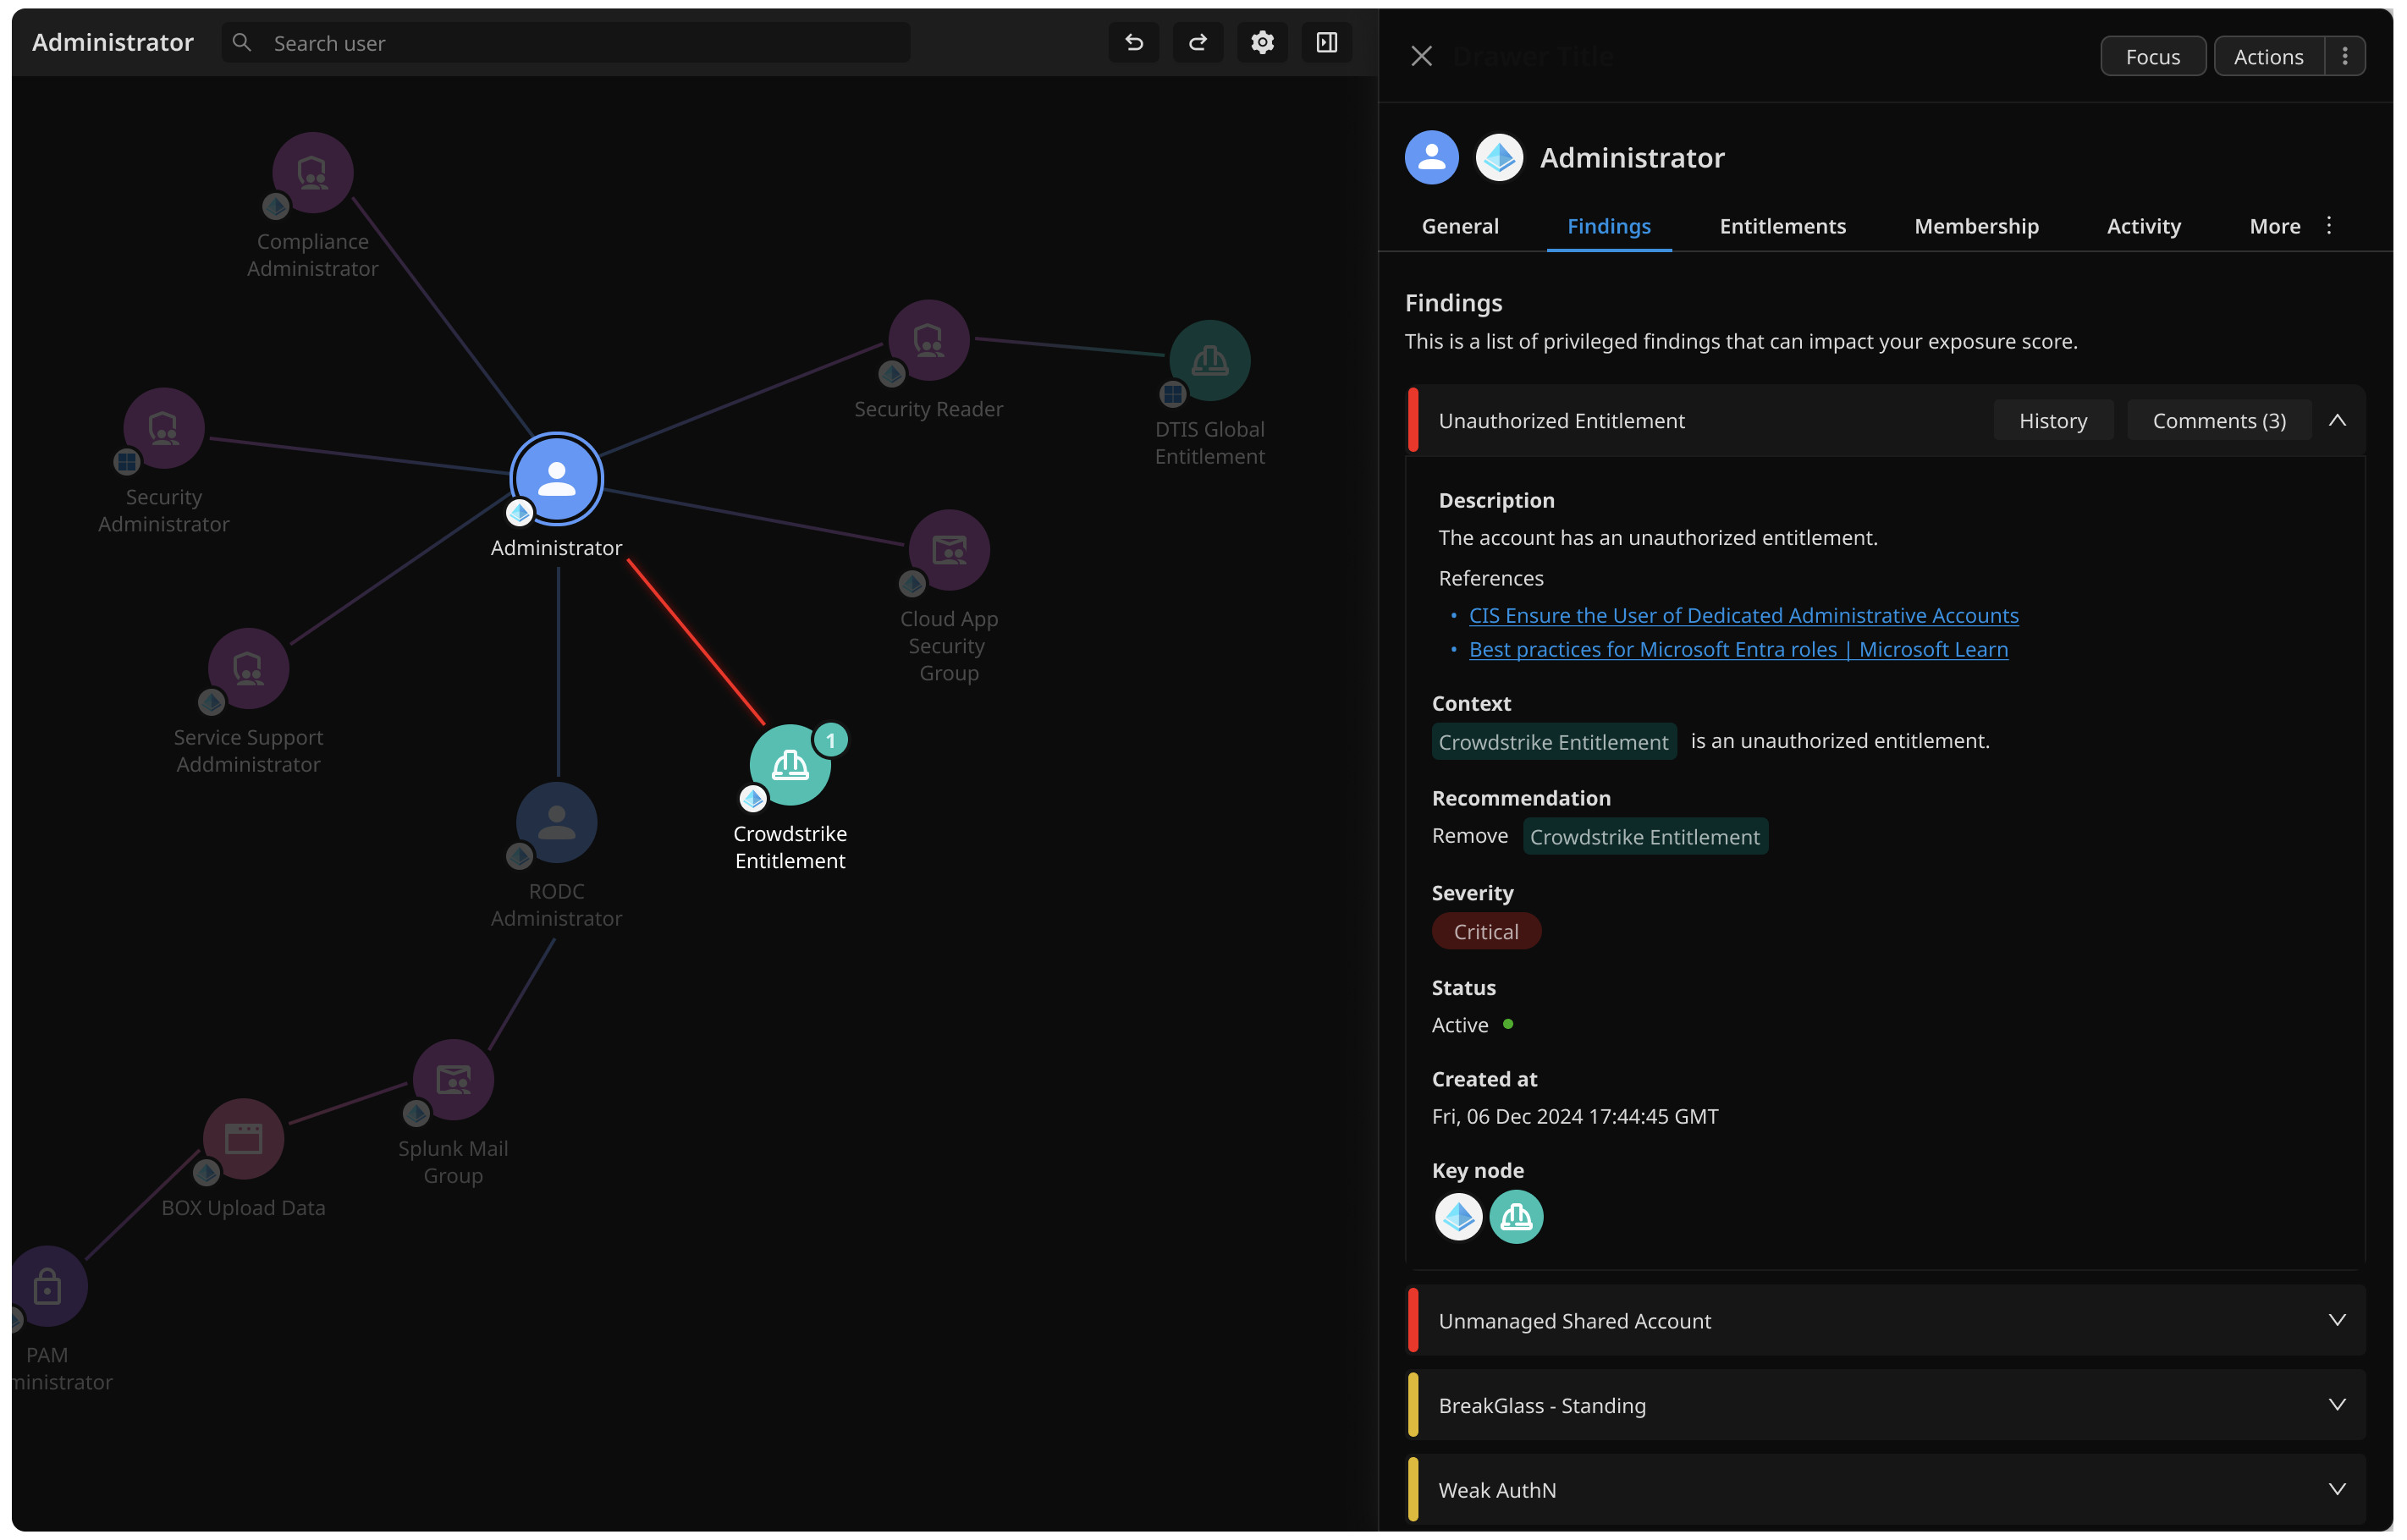Close the drawer with the X icon
2407x1540 pixels.
1421,56
